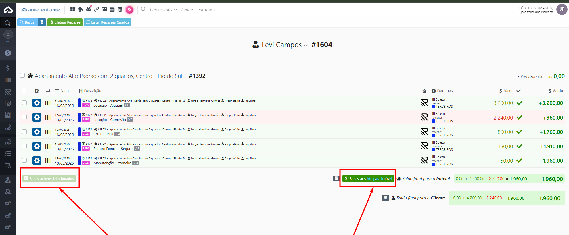569x235 pixels.
Task: Click the check mark on Seguro Fiança row
Action: 519,146
